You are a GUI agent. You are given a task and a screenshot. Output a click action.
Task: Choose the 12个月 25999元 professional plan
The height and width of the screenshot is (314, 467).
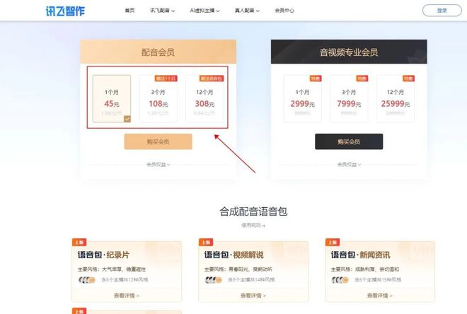click(x=396, y=98)
